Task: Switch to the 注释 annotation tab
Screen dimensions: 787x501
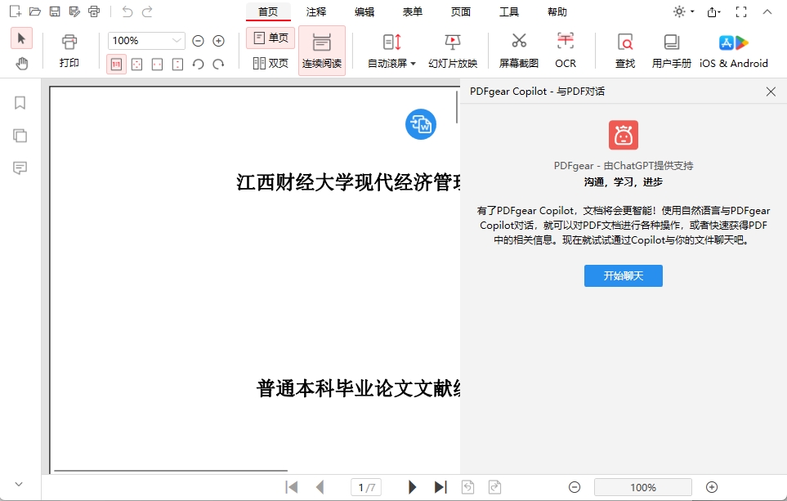Action: (316, 11)
